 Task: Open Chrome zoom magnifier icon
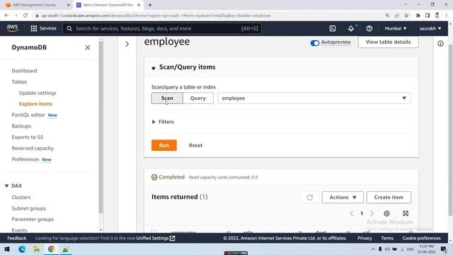tap(387, 16)
